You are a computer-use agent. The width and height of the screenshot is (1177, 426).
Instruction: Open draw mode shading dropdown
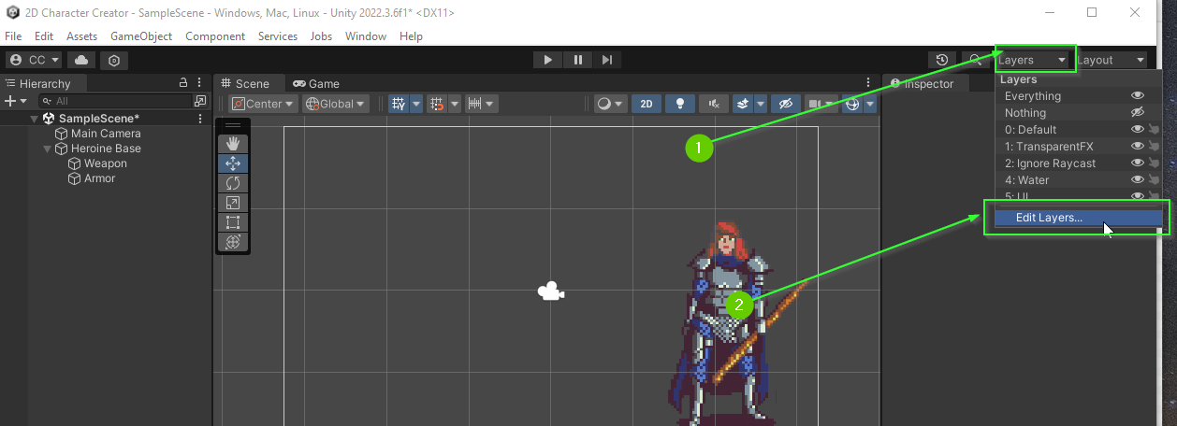click(x=610, y=104)
